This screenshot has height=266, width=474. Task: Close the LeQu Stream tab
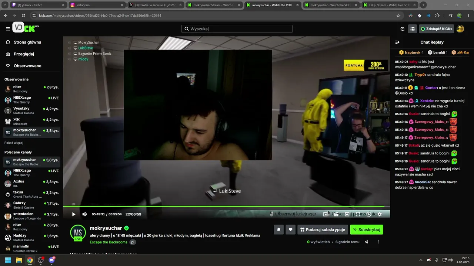pyautogui.click(x=414, y=5)
